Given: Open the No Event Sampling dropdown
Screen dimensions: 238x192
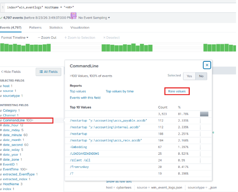Looking at the screenshot, I should tap(94, 18).
